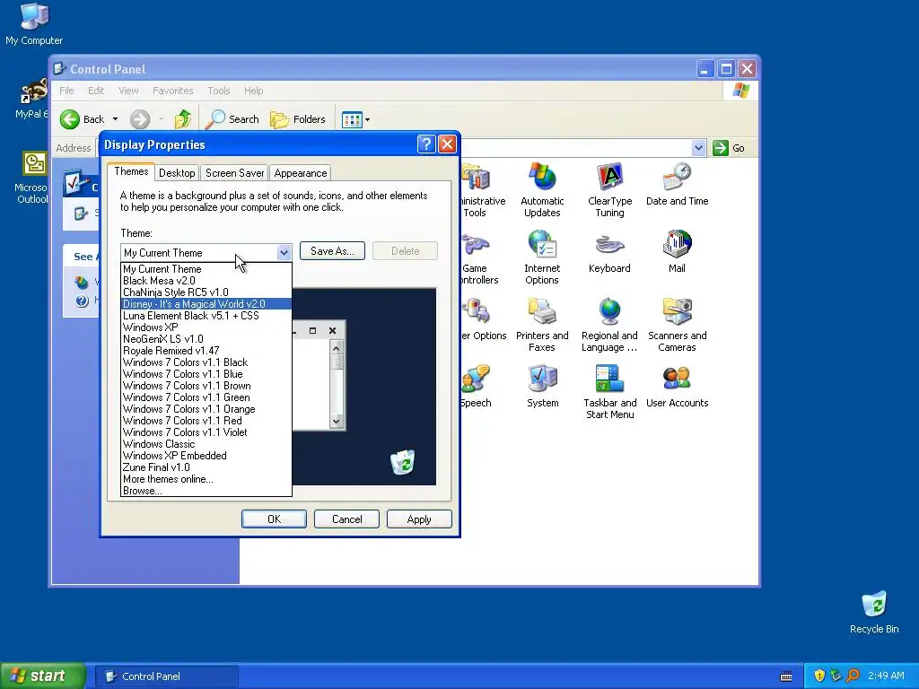This screenshot has height=689, width=919.
Task: Click the taskbar clock showing 2:49 AM
Action: [x=886, y=676]
